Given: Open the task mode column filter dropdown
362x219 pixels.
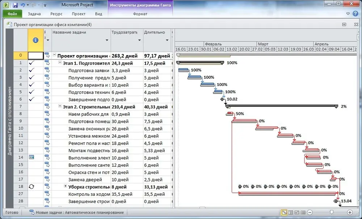Looking at the screenshot, I should point(48,40).
